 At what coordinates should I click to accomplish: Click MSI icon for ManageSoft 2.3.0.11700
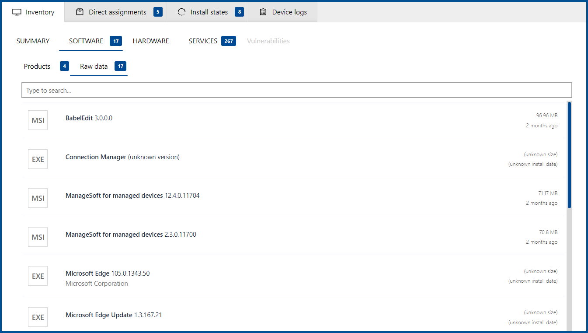(38, 237)
